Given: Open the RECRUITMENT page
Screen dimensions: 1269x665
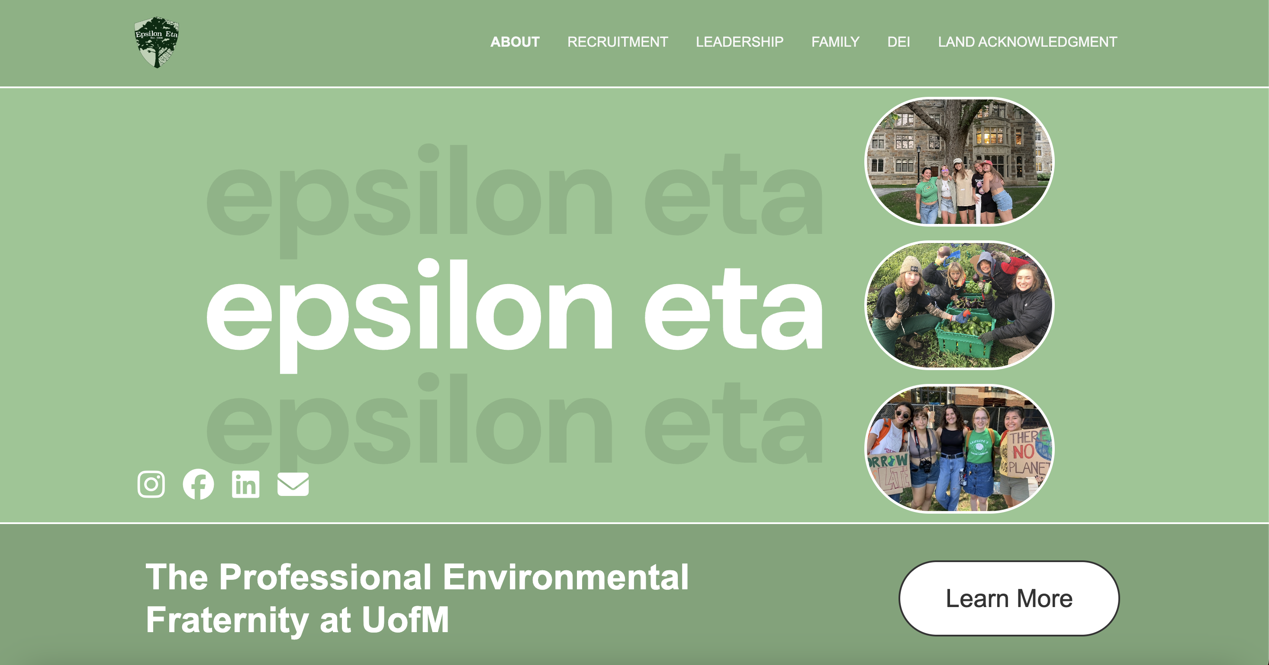Looking at the screenshot, I should tap(617, 42).
